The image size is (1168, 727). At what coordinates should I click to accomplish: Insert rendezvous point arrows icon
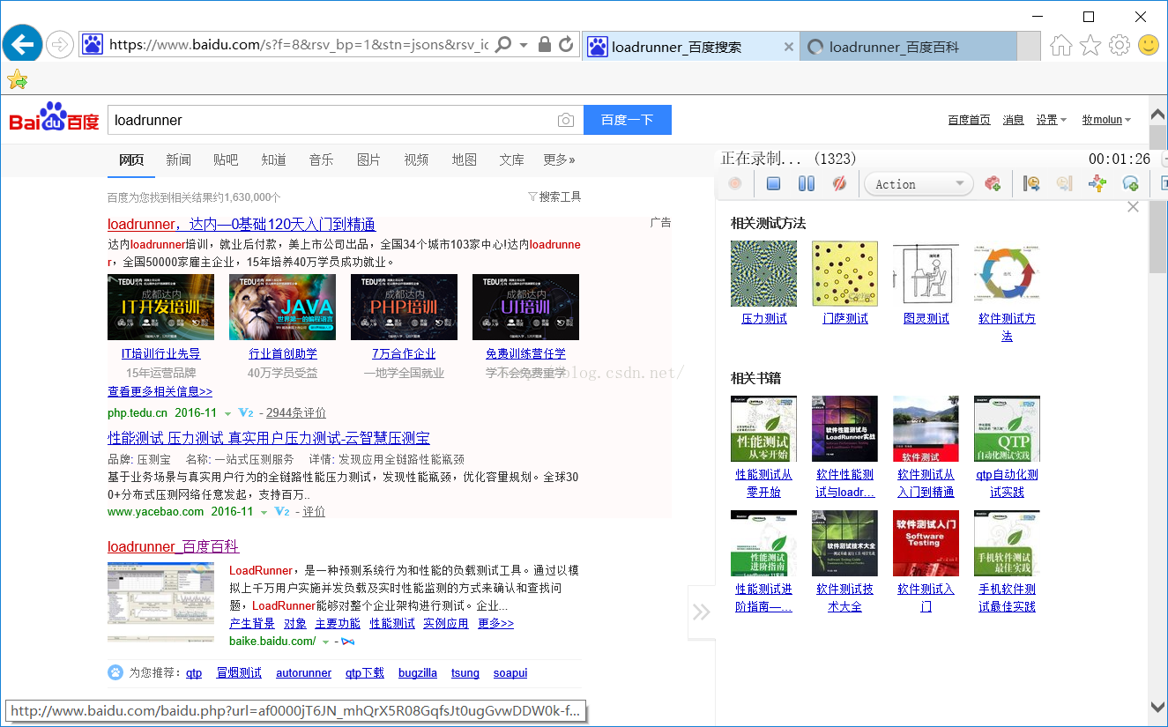pos(1097,183)
